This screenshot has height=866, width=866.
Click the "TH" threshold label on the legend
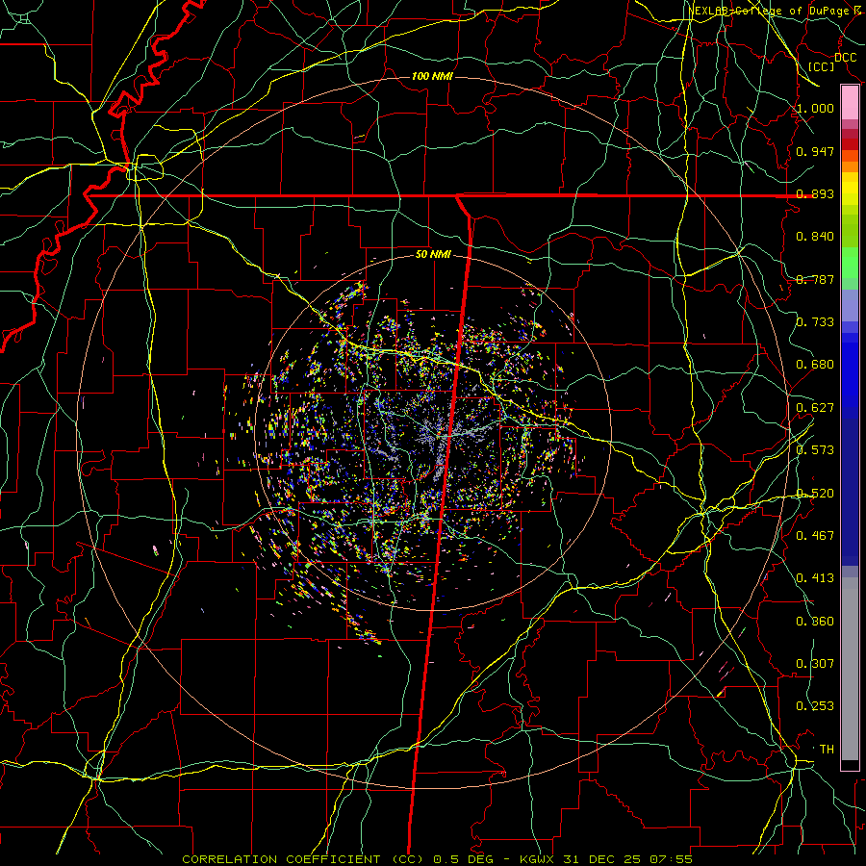tap(827, 750)
